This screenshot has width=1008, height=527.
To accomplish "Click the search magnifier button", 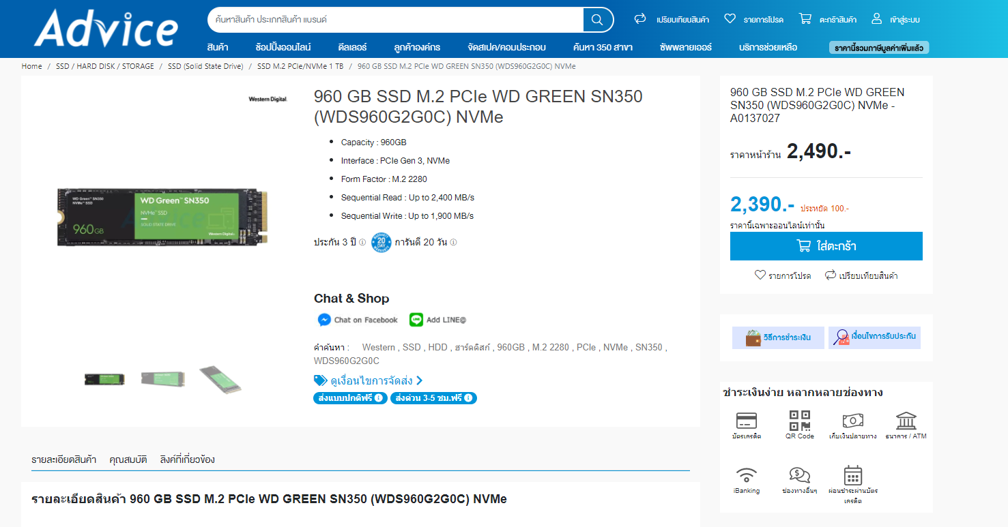I will [x=597, y=20].
